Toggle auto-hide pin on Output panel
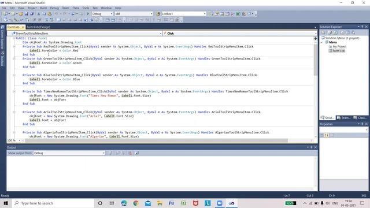 coord(312,147)
